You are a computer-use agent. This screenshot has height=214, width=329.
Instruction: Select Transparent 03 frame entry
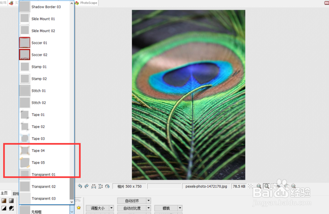click(44, 199)
